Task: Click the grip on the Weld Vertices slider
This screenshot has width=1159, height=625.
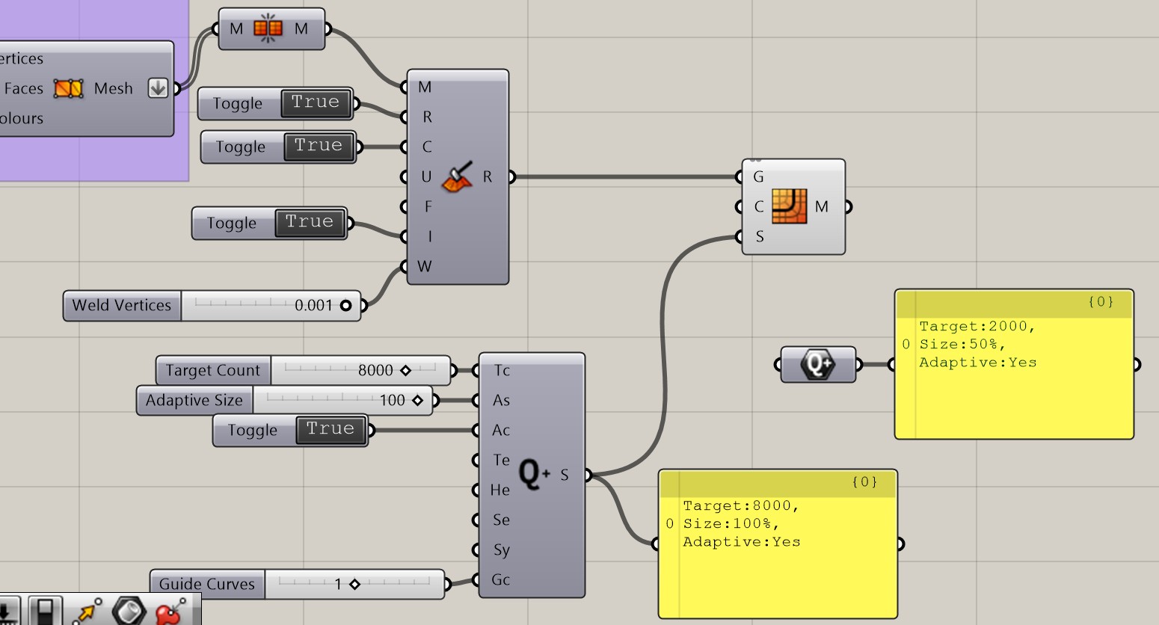Action: coord(345,304)
